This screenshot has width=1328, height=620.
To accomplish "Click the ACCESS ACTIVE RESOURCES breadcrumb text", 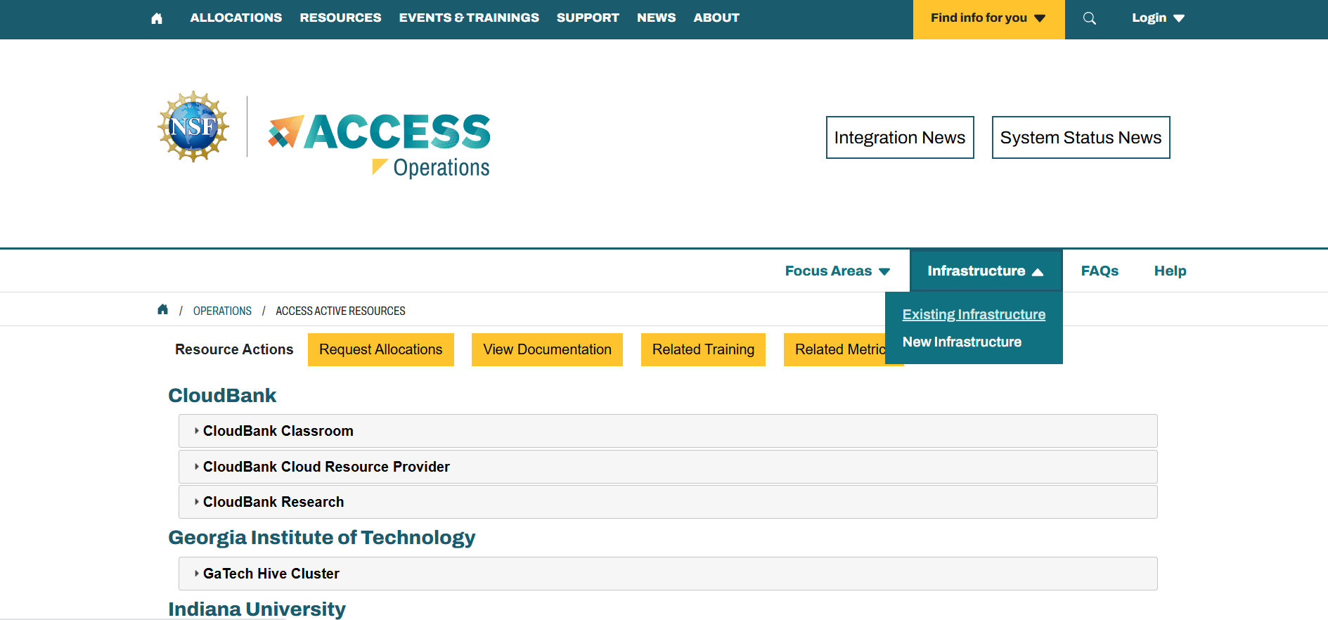I will tap(340, 311).
